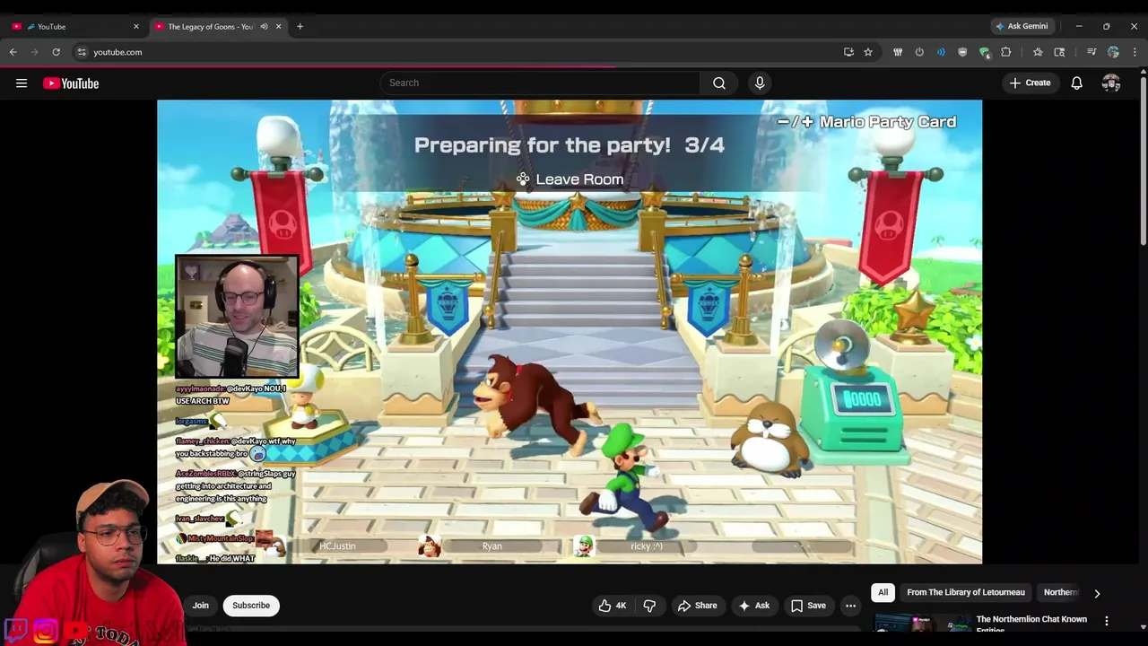Click the Ask button below the video
Screen dimensions: 1148x646
(x=753, y=606)
